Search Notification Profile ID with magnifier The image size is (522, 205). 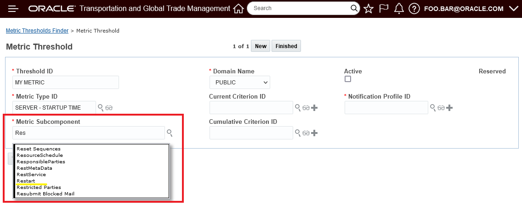pos(433,108)
